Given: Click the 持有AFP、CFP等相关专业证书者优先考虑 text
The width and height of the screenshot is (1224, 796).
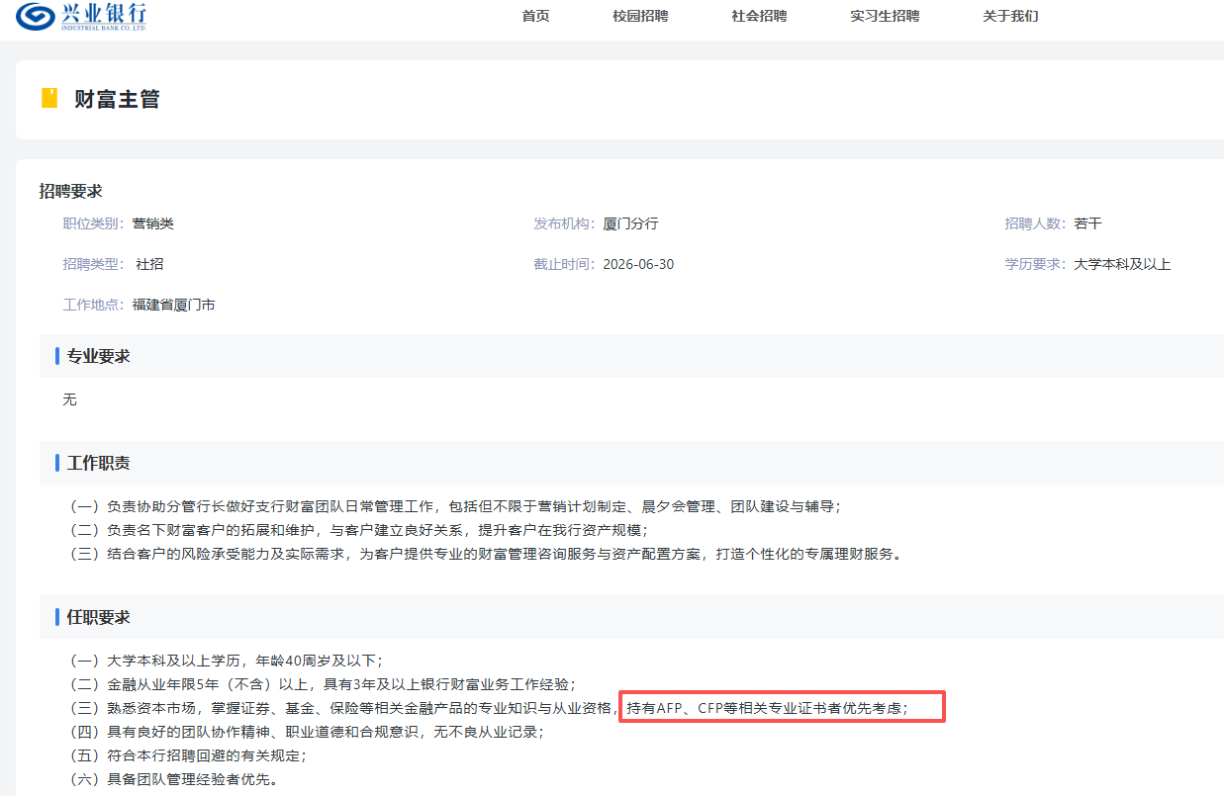Looking at the screenshot, I should point(768,708).
